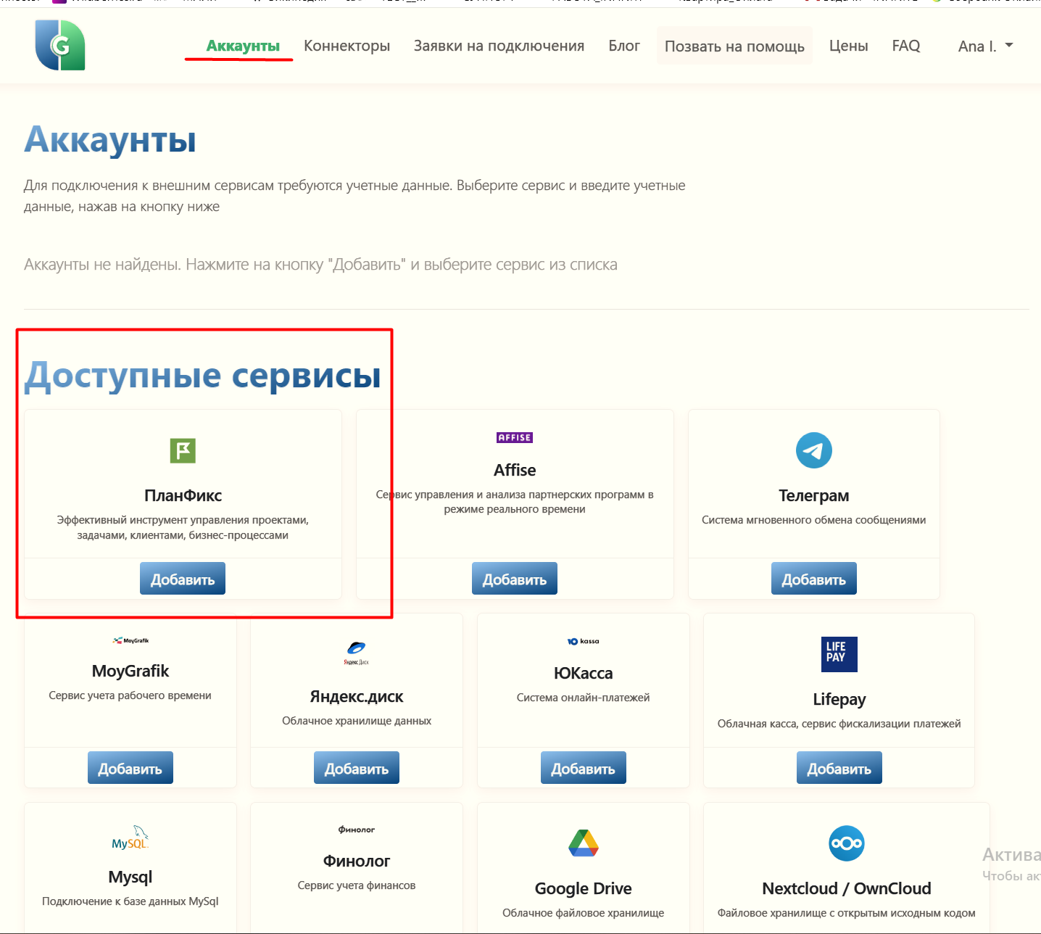Click the Affise service title
This screenshot has height=934, width=1041.
pos(515,470)
